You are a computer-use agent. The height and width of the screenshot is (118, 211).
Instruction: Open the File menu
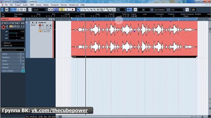(x=6, y=5)
